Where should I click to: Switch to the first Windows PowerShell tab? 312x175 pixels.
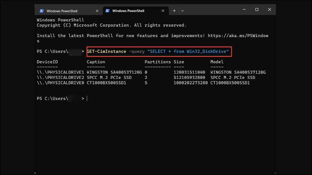tap(69, 11)
